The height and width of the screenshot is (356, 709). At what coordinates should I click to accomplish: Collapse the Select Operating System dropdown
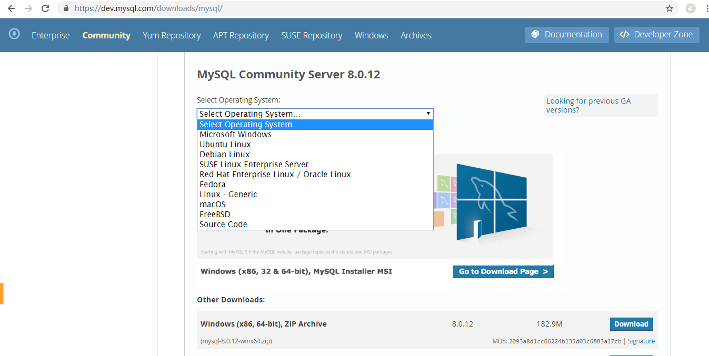pyautogui.click(x=315, y=114)
